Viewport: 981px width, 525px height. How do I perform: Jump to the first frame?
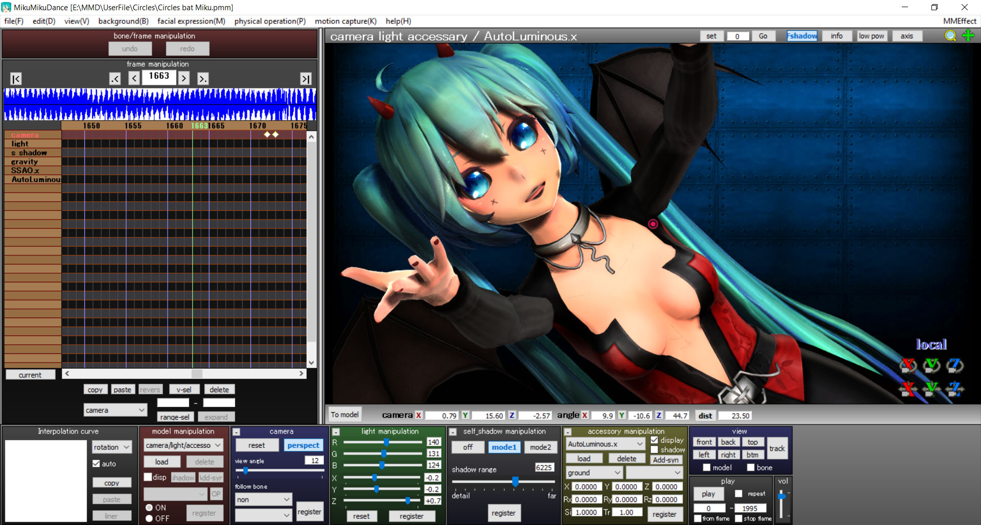click(x=16, y=79)
